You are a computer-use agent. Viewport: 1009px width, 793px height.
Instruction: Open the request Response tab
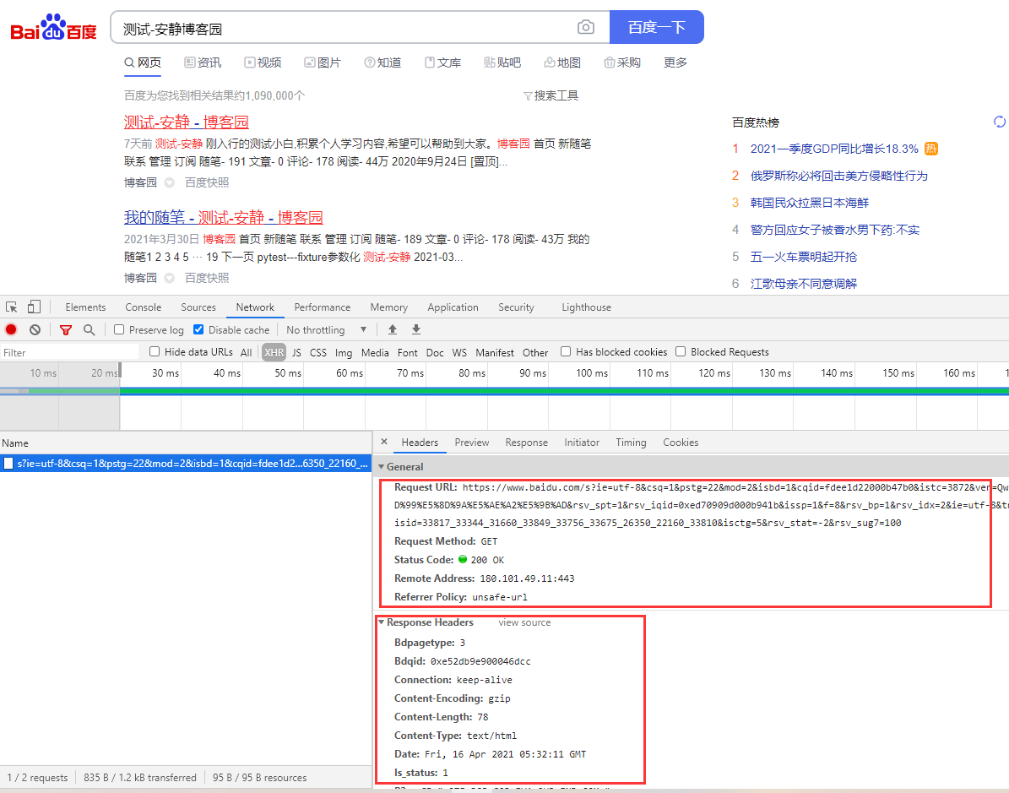[x=526, y=443]
